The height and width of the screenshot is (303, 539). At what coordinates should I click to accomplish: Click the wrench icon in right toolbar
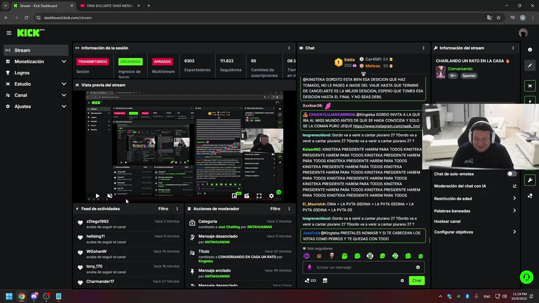pos(530,180)
